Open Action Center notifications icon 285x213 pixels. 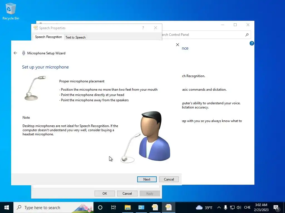pos(276,207)
